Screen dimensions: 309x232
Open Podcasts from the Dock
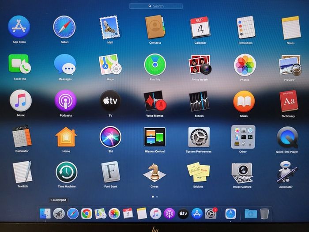coord(170,213)
